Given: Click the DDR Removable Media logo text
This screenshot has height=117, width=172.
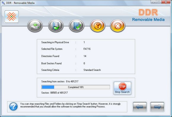Looking at the screenshot, I should click(x=148, y=15).
